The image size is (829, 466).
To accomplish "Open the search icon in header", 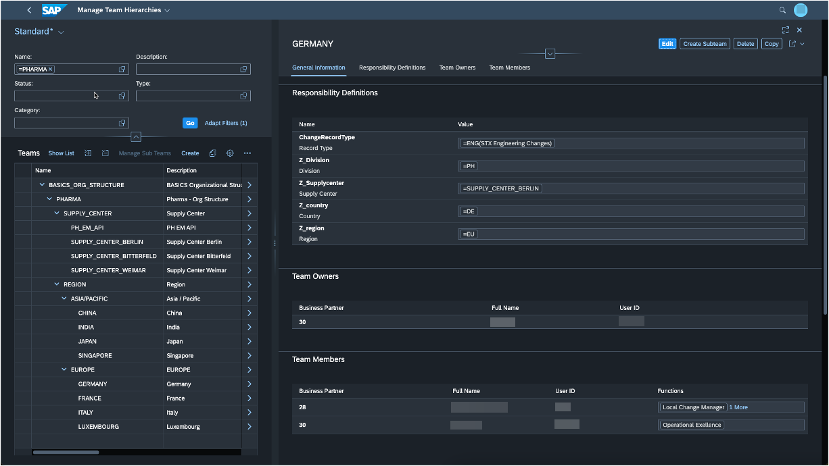I will click(782, 10).
